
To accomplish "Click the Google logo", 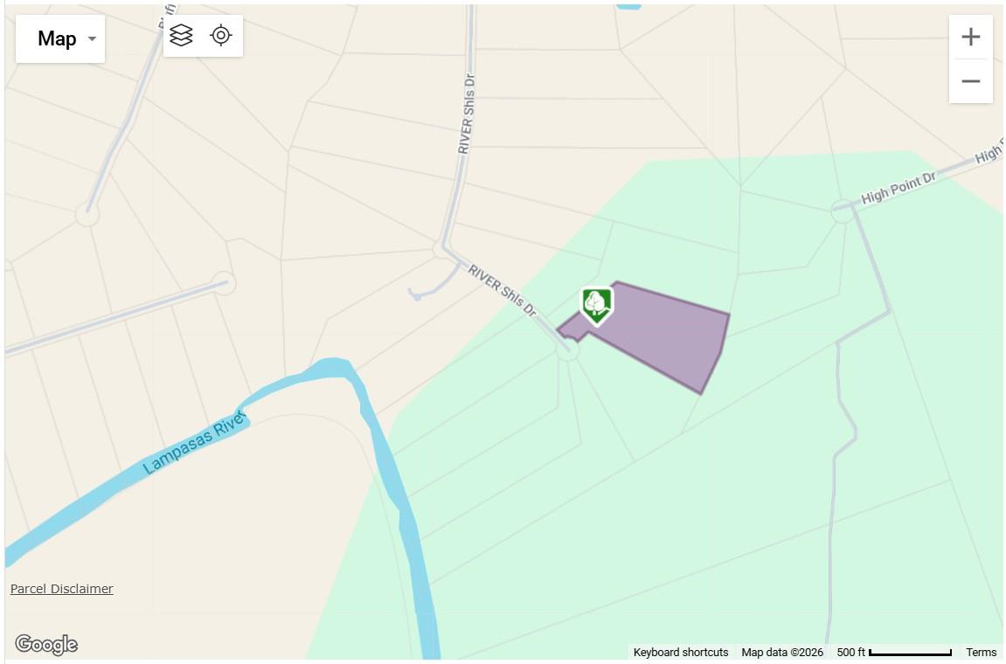I will click(x=46, y=644).
